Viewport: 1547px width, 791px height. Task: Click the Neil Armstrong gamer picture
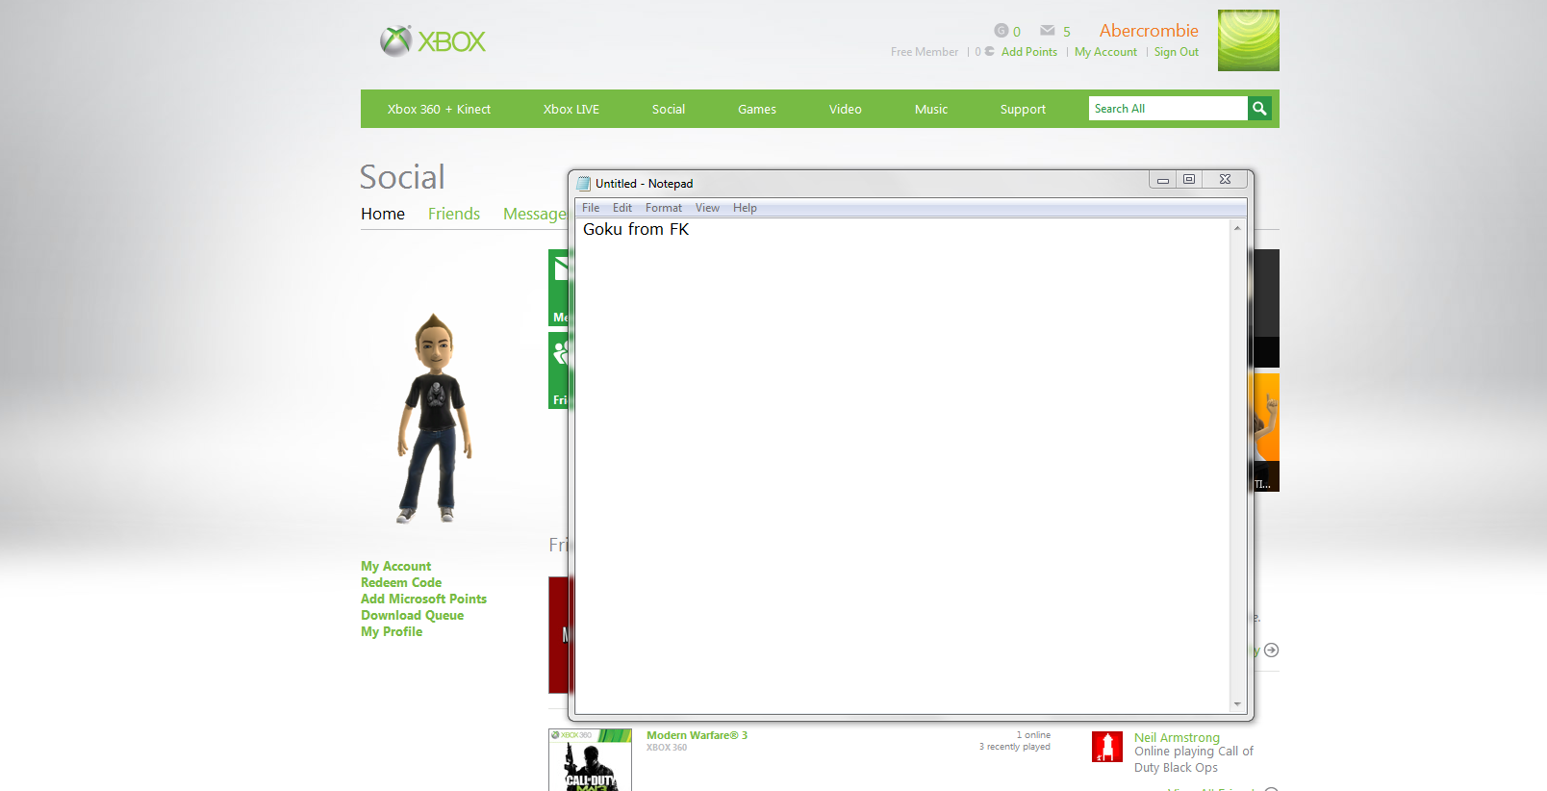1107,747
